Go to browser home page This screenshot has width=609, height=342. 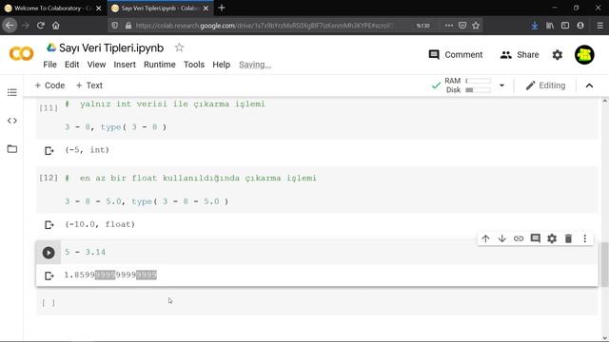[55, 26]
